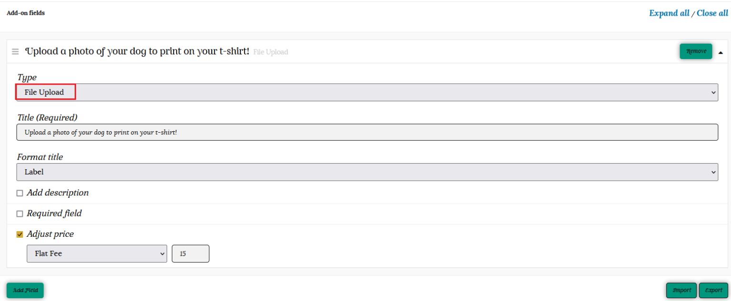The width and height of the screenshot is (731, 301).
Task: Tick the Required field checkbox
Action: point(20,214)
